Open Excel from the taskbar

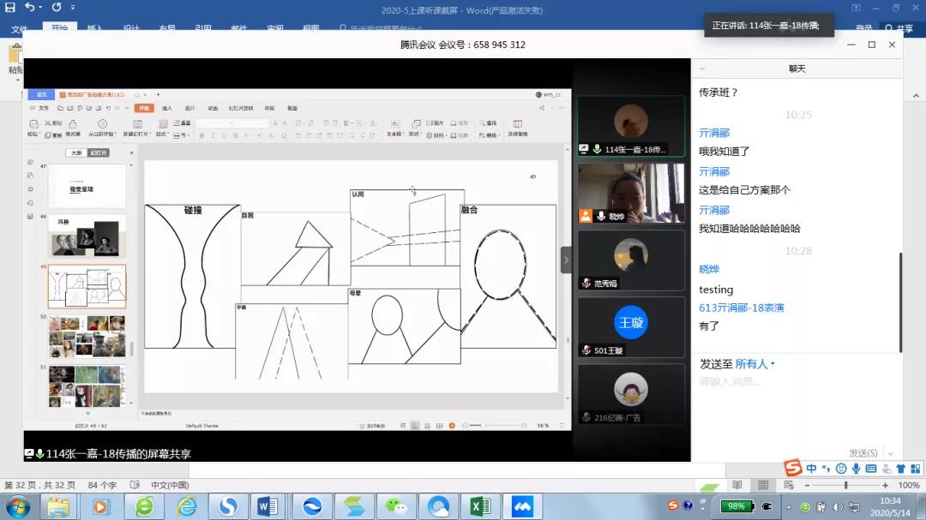[x=480, y=506]
